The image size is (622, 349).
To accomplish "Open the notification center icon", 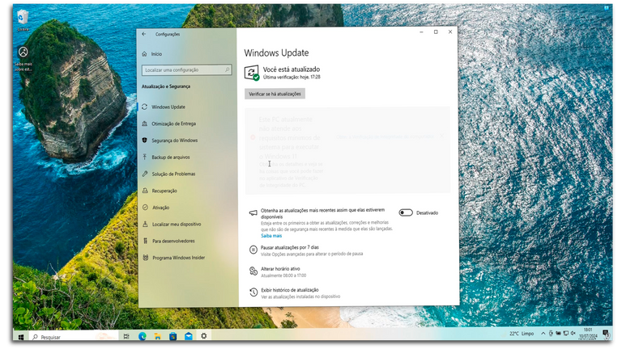I will [x=606, y=333].
